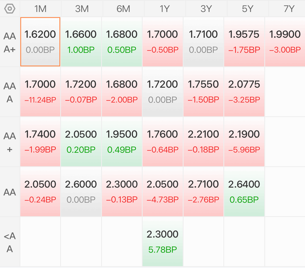
Task: Click the AAA+ rating row label
Action: (10, 42)
